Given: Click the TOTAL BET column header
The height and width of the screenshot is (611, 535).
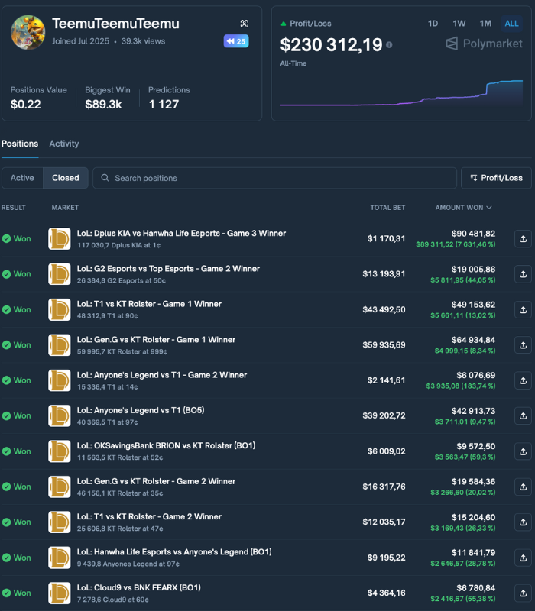Looking at the screenshot, I should (387, 208).
